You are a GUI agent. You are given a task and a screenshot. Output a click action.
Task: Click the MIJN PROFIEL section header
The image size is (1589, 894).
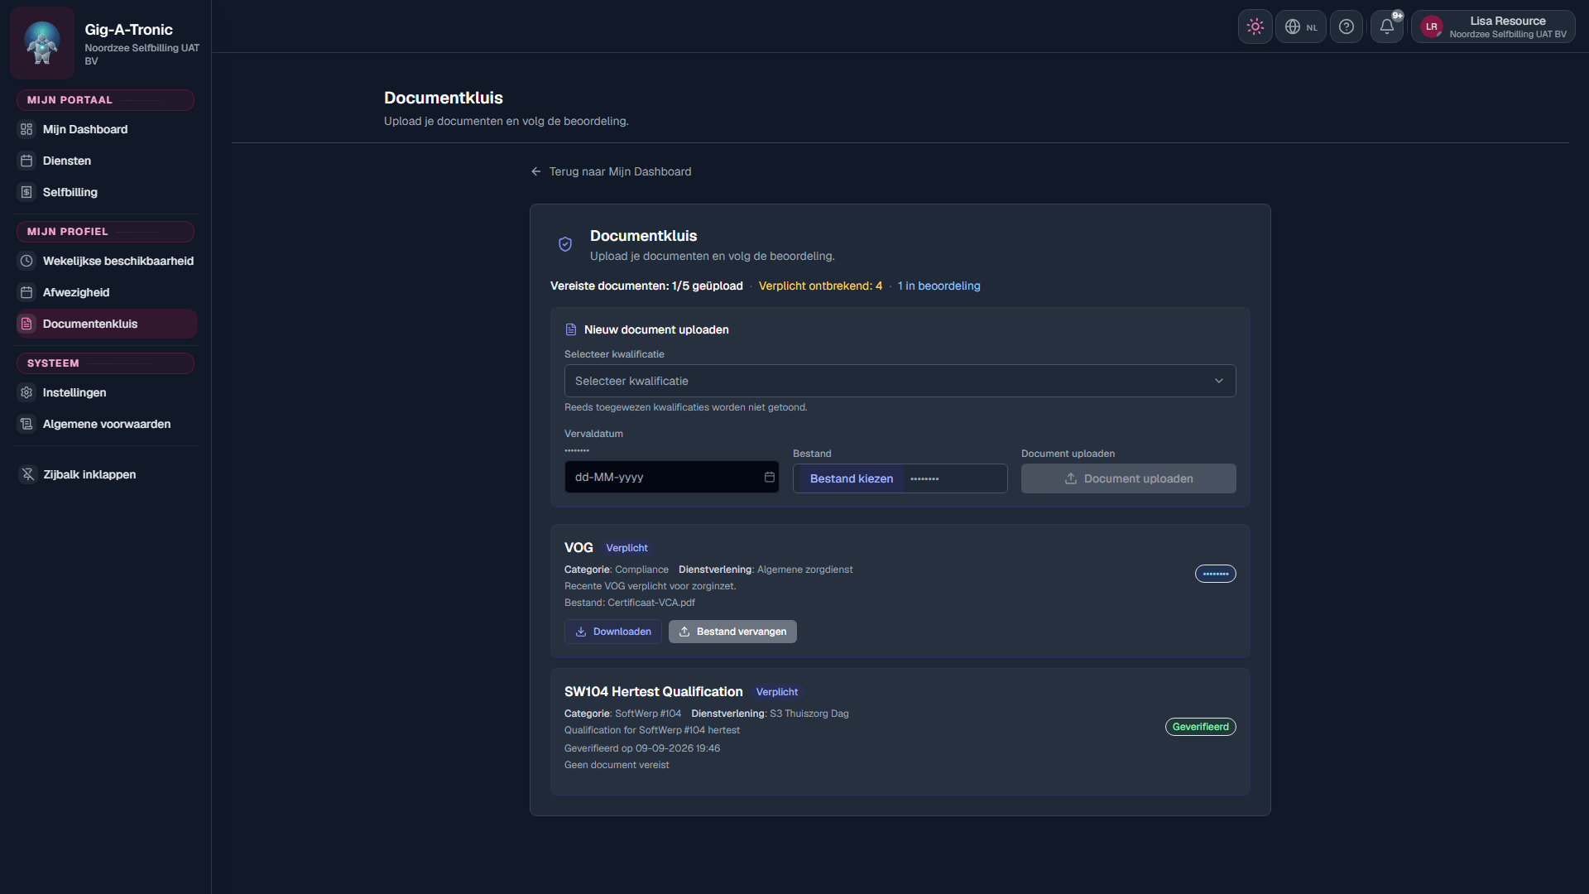tap(105, 232)
